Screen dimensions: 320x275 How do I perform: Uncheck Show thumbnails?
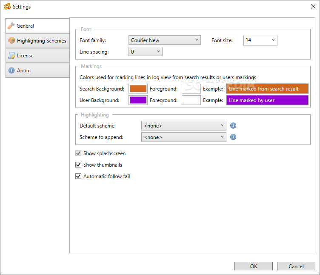point(78,165)
